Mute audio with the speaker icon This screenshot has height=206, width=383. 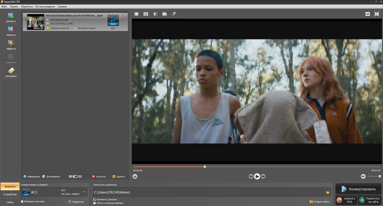(x=363, y=176)
